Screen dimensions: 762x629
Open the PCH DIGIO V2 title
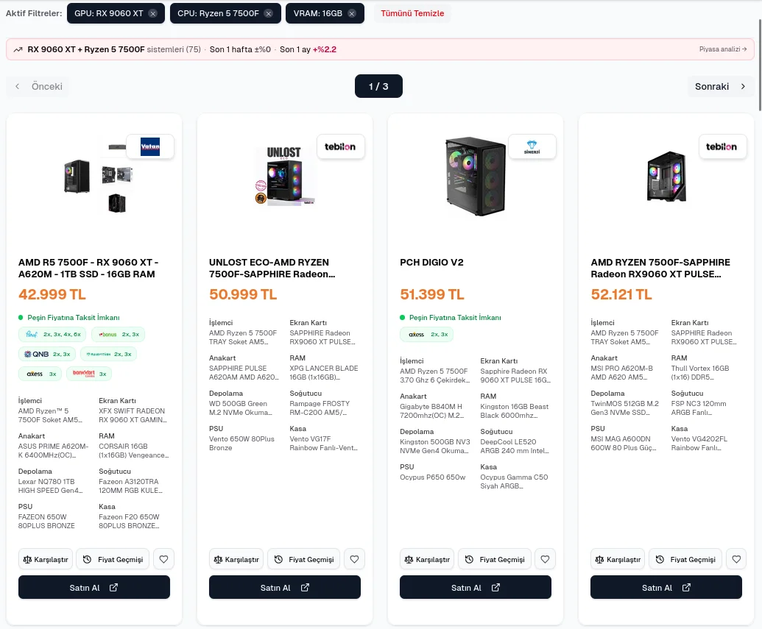click(x=431, y=263)
